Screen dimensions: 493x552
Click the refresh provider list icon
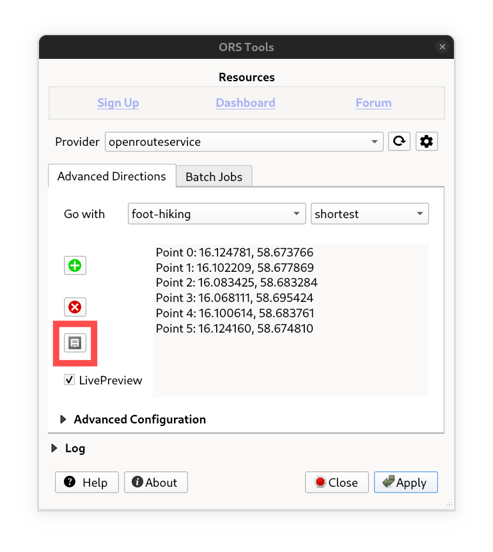[x=400, y=141]
